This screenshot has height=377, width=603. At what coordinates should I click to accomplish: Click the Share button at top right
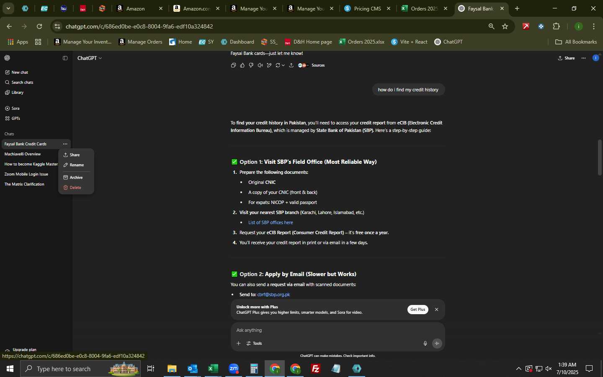point(566,58)
